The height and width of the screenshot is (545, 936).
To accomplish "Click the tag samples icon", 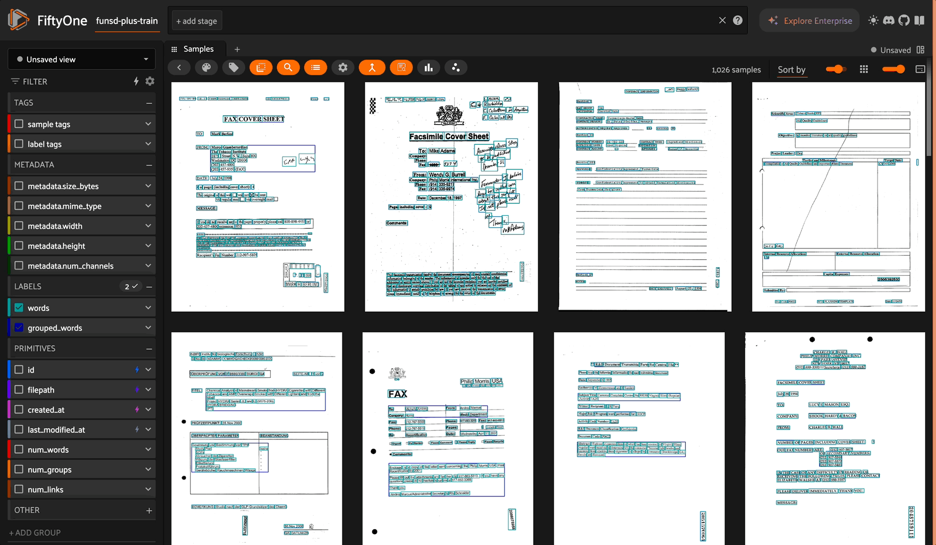I will [x=234, y=68].
